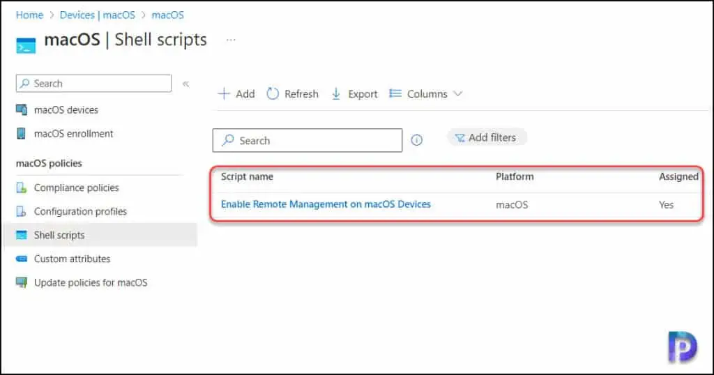Click the Columns list icon

tap(395, 93)
